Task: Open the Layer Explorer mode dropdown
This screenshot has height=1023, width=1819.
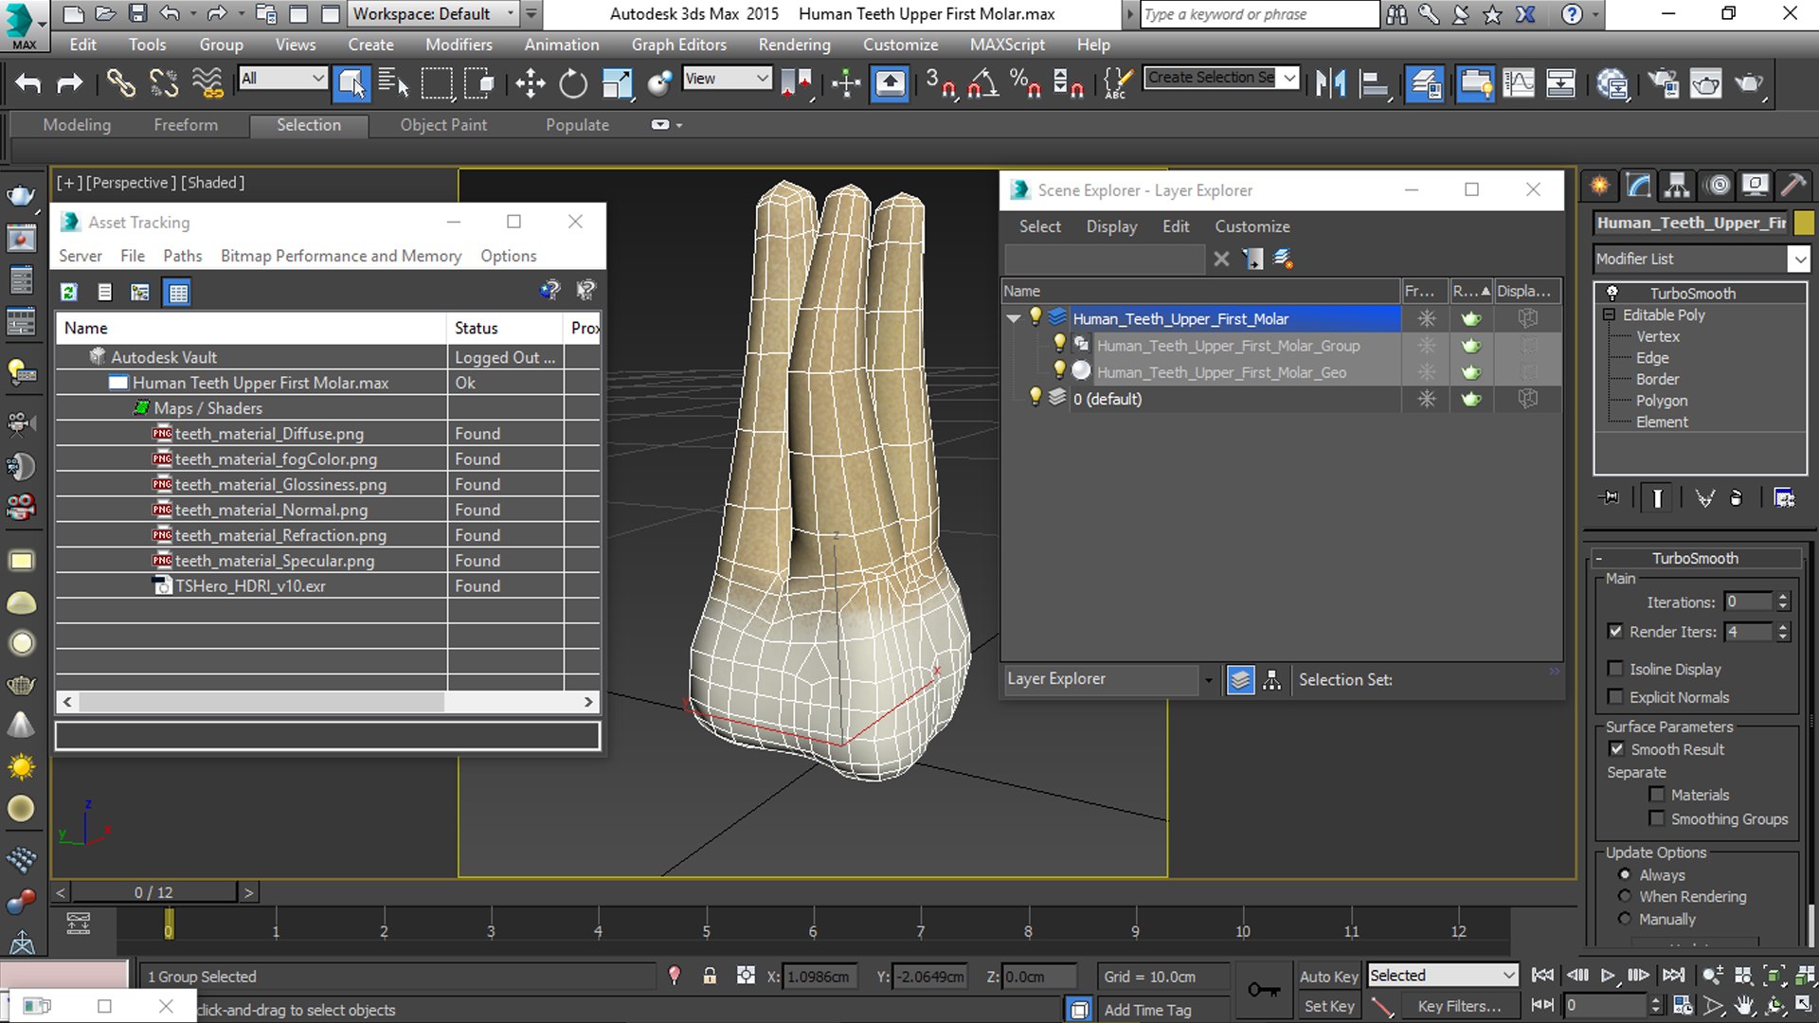Action: pyautogui.click(x=1208, y=679)
